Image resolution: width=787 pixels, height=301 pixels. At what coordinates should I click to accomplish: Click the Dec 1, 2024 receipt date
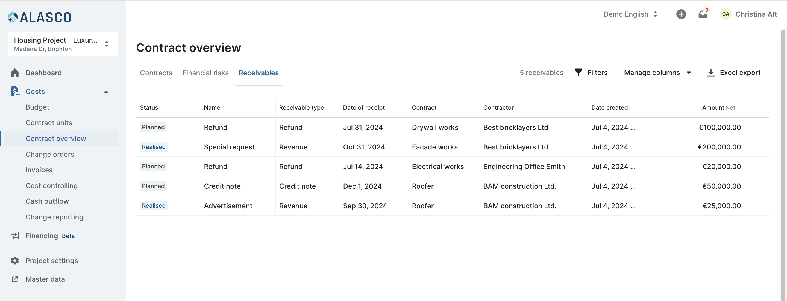(362, 186)
